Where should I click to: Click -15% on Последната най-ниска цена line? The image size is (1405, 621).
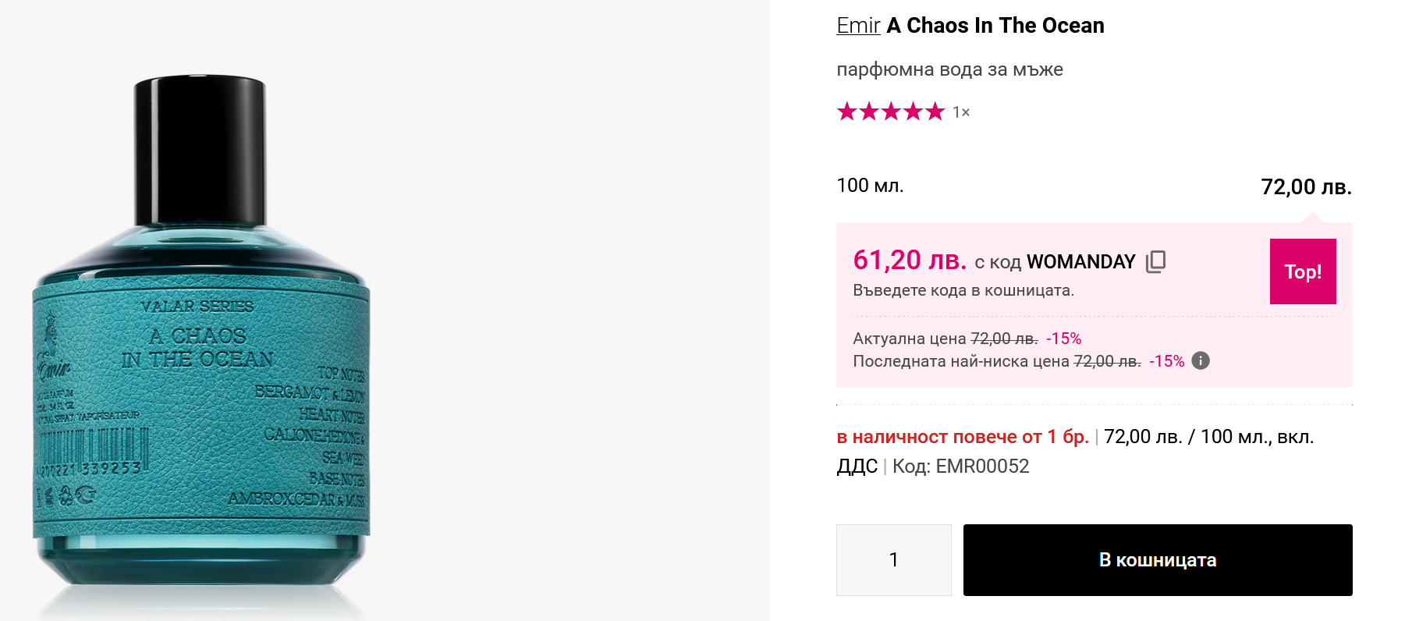coord(1166,361)
